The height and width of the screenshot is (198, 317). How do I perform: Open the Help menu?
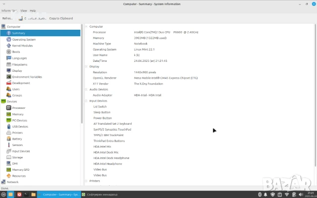click(x=33, y=10)
